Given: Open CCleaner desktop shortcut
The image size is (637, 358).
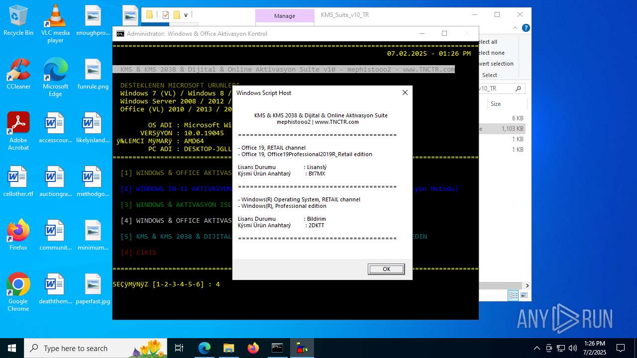Looking at the screenshot, I should [x=18, y=74].
